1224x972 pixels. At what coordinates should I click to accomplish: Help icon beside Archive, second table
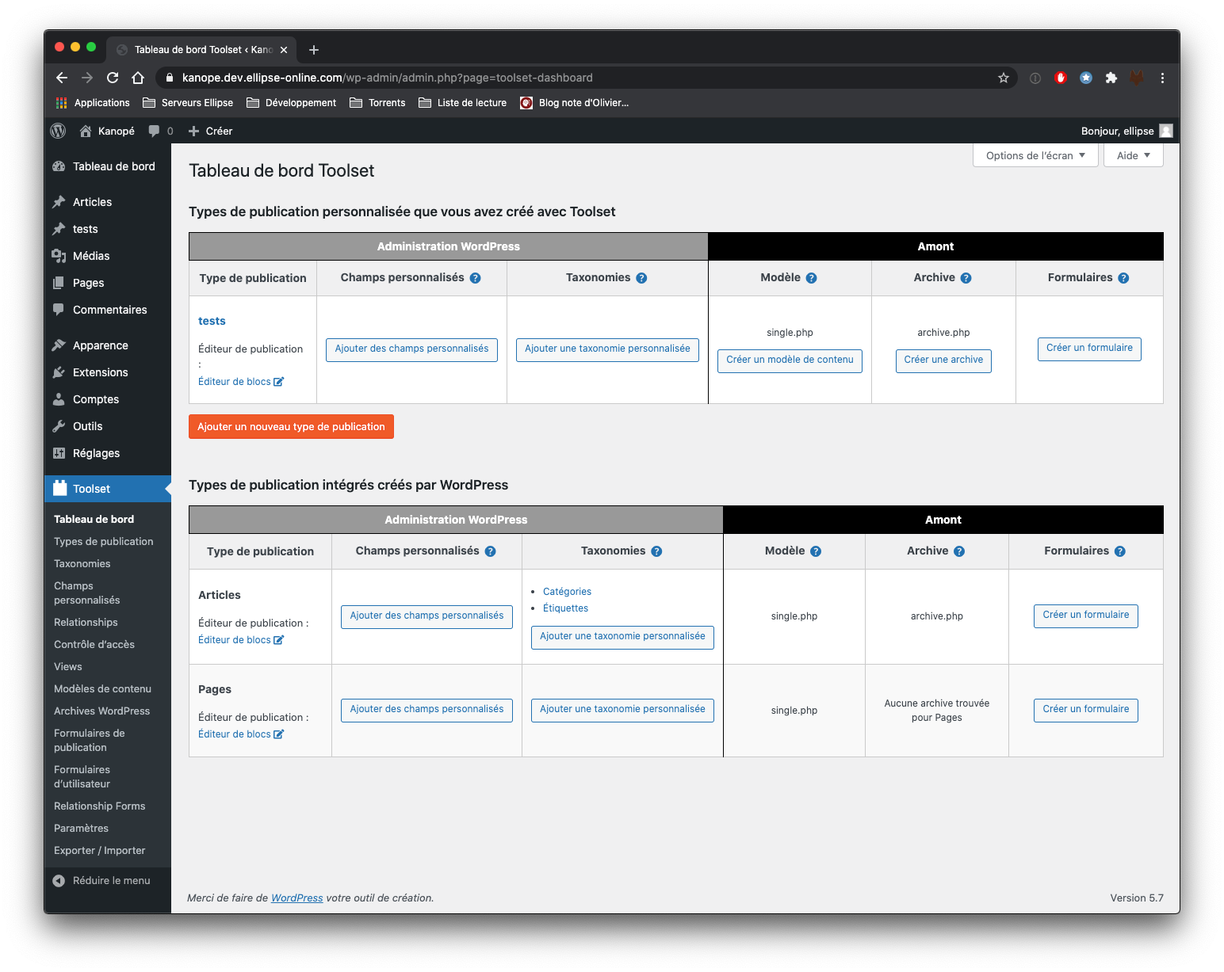pyautogui.click(x=959, y=551)
